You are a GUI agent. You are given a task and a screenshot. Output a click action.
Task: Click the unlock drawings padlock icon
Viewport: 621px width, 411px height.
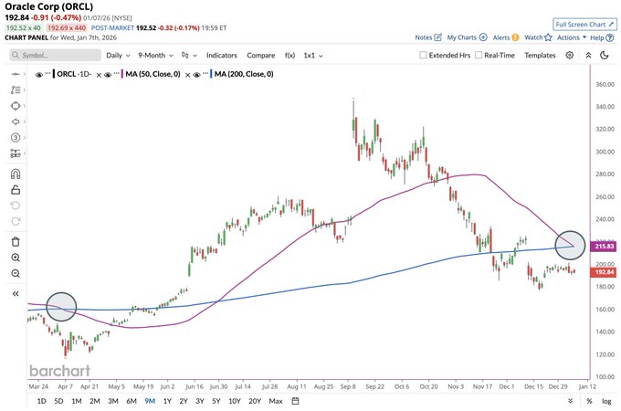click(x=16, y=190)
